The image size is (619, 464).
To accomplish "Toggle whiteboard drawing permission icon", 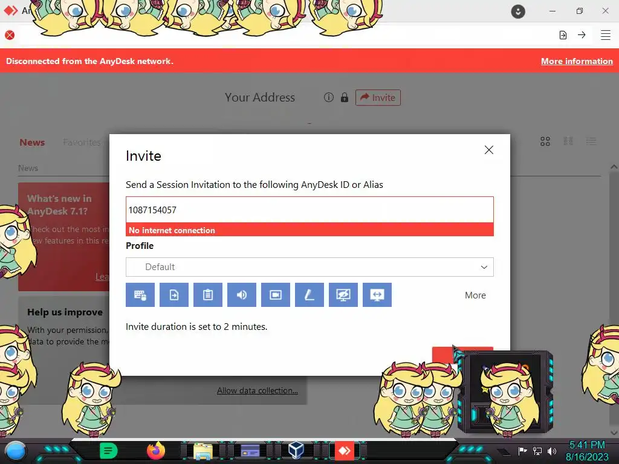I will 309,295.
